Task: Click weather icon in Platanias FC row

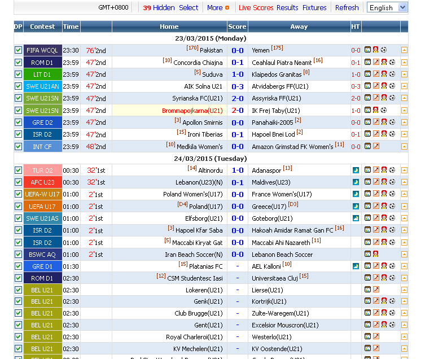Action: [356, 266]
